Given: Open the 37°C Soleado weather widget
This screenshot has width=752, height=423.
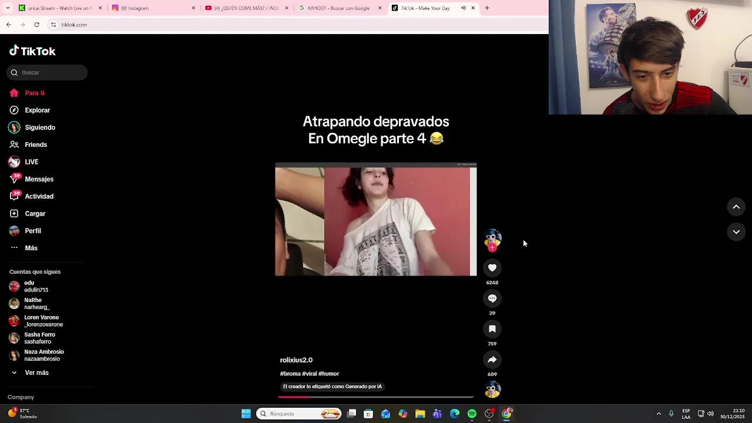Looking at the screenshot, I should (22, 414).
